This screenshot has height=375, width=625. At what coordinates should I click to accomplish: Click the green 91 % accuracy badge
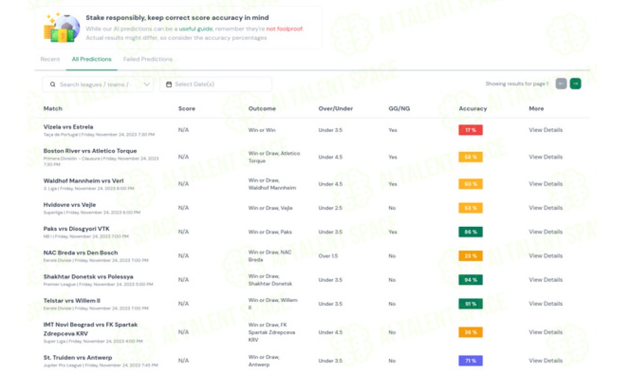tap(471, 304)
